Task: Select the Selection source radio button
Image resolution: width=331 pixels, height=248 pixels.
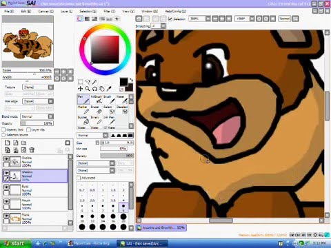Action: [3, 135]
